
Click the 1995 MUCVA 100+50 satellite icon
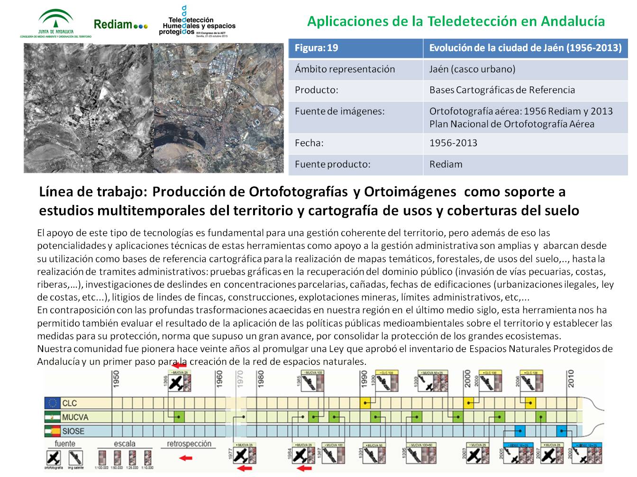pyautogui.click(x=421, y=453)
